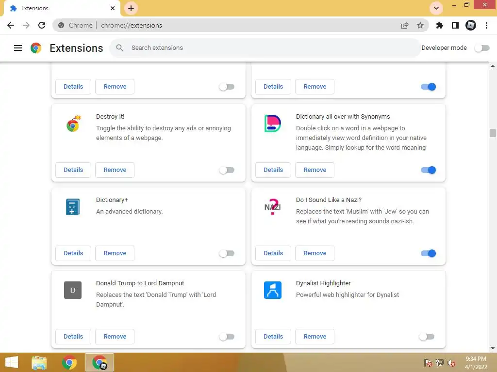The width and height of the screenshot is (497, 372).
Task: Open Details for Destroy It!
Action: pos(73,170)
